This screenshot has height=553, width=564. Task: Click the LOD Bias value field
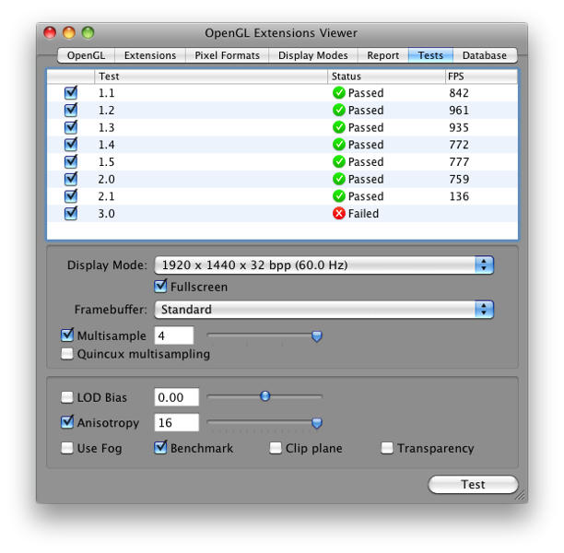click(177, 397)
